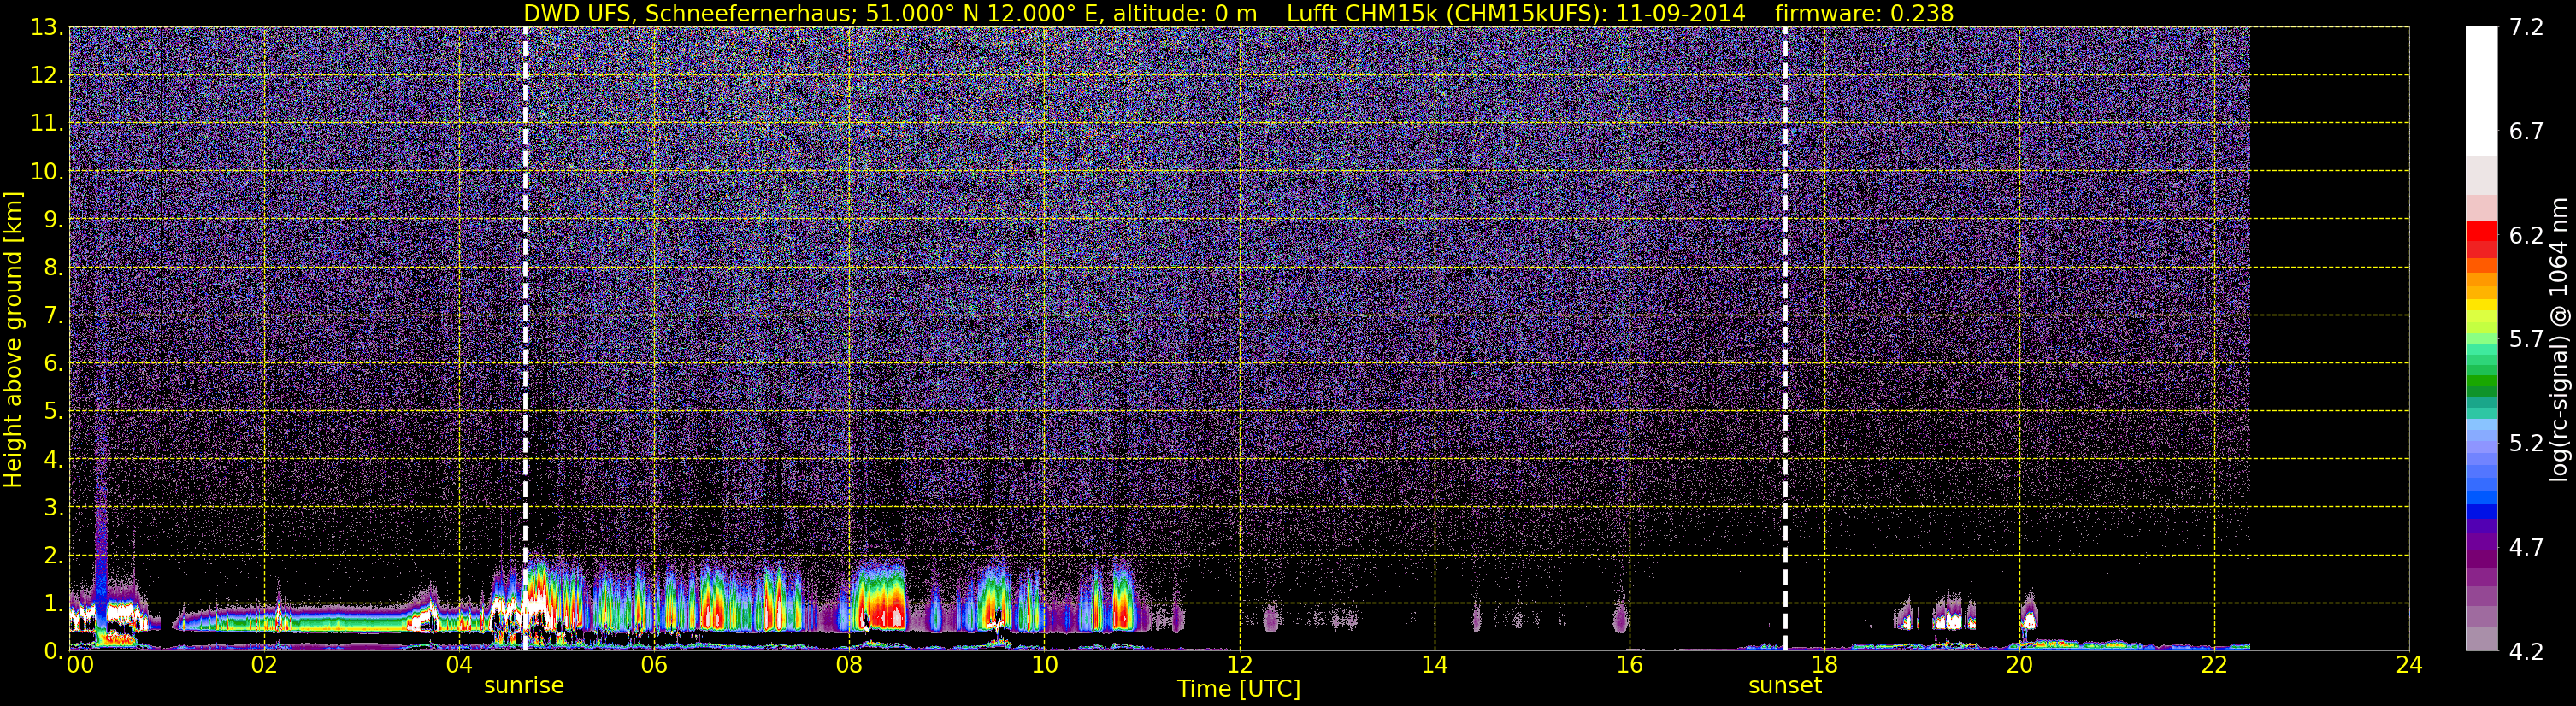
Task: Click the 'log(rc-signal) @ 1064 nm' colorbar label
Action: tap(2558, 340)
